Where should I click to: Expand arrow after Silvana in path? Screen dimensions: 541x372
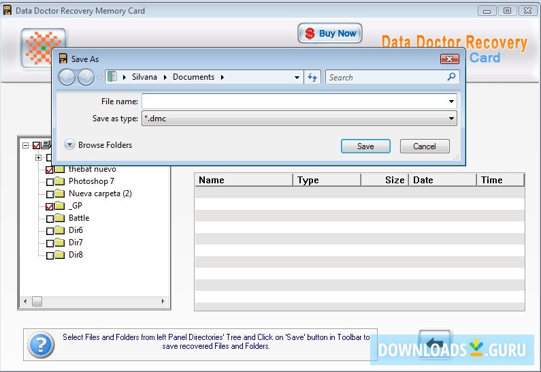tap(165, 77)
